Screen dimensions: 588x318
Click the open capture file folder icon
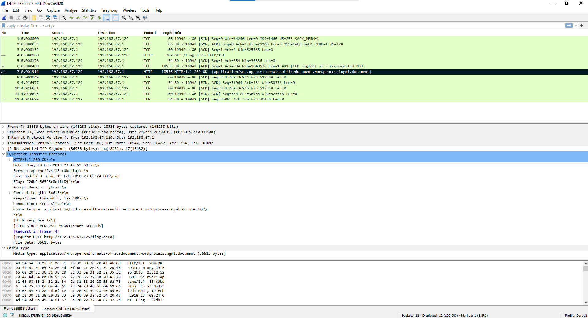[34, 18]
